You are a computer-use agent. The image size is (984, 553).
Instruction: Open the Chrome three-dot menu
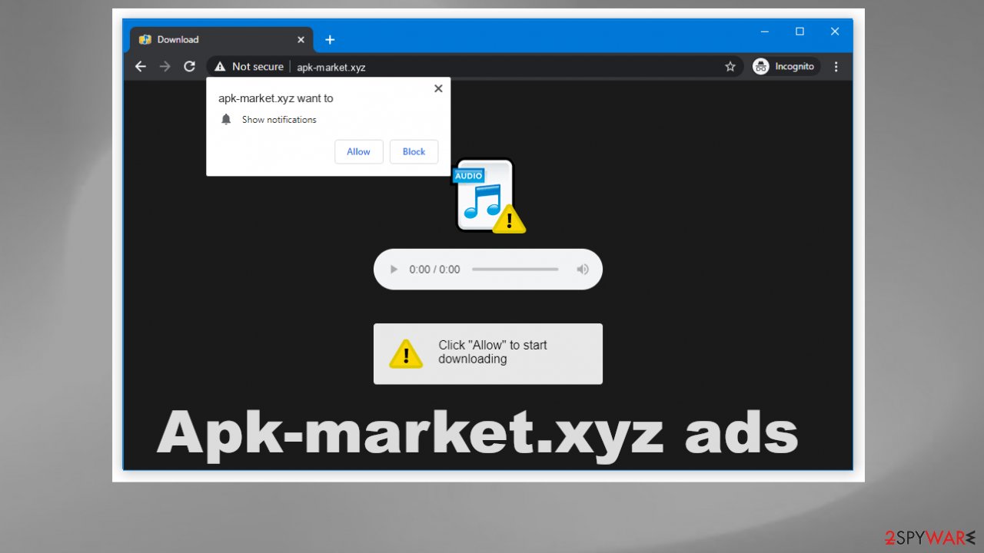tap(836, 67)
